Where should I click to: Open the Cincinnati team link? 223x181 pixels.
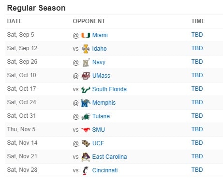(105, 170)
